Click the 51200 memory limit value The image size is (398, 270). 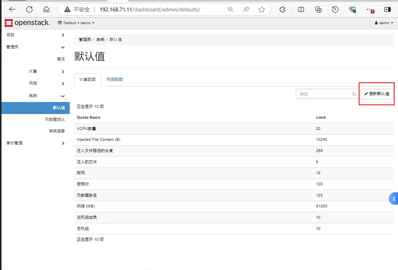point(321,206)
